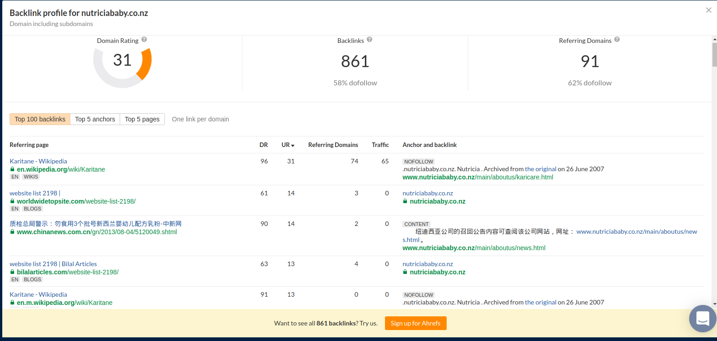
Task: Click the 62% dofollow text
Action: [x=590, y=83]
